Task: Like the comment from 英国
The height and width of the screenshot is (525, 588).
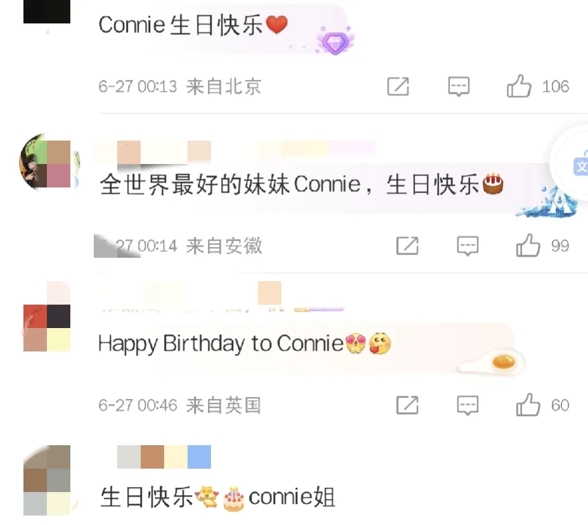Action: (x=528, y=405)
